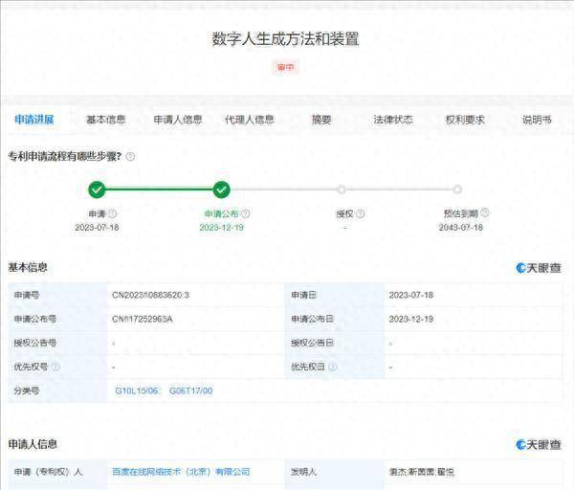
Task: Open the 法律状态 tab
Action: 393,120
